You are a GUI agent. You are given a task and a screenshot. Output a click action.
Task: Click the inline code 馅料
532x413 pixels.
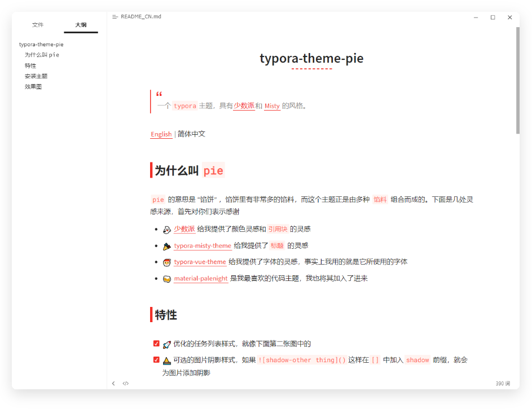point(380,200)
